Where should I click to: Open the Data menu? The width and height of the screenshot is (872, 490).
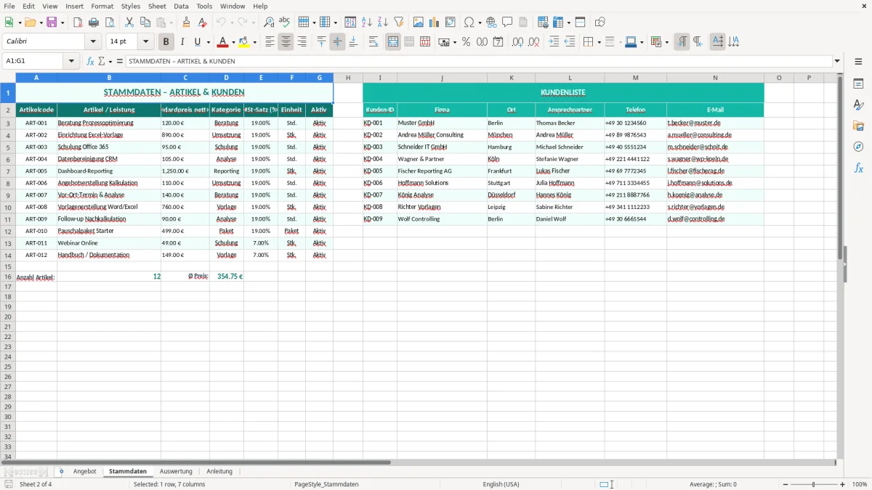click(x=181, y=6)
